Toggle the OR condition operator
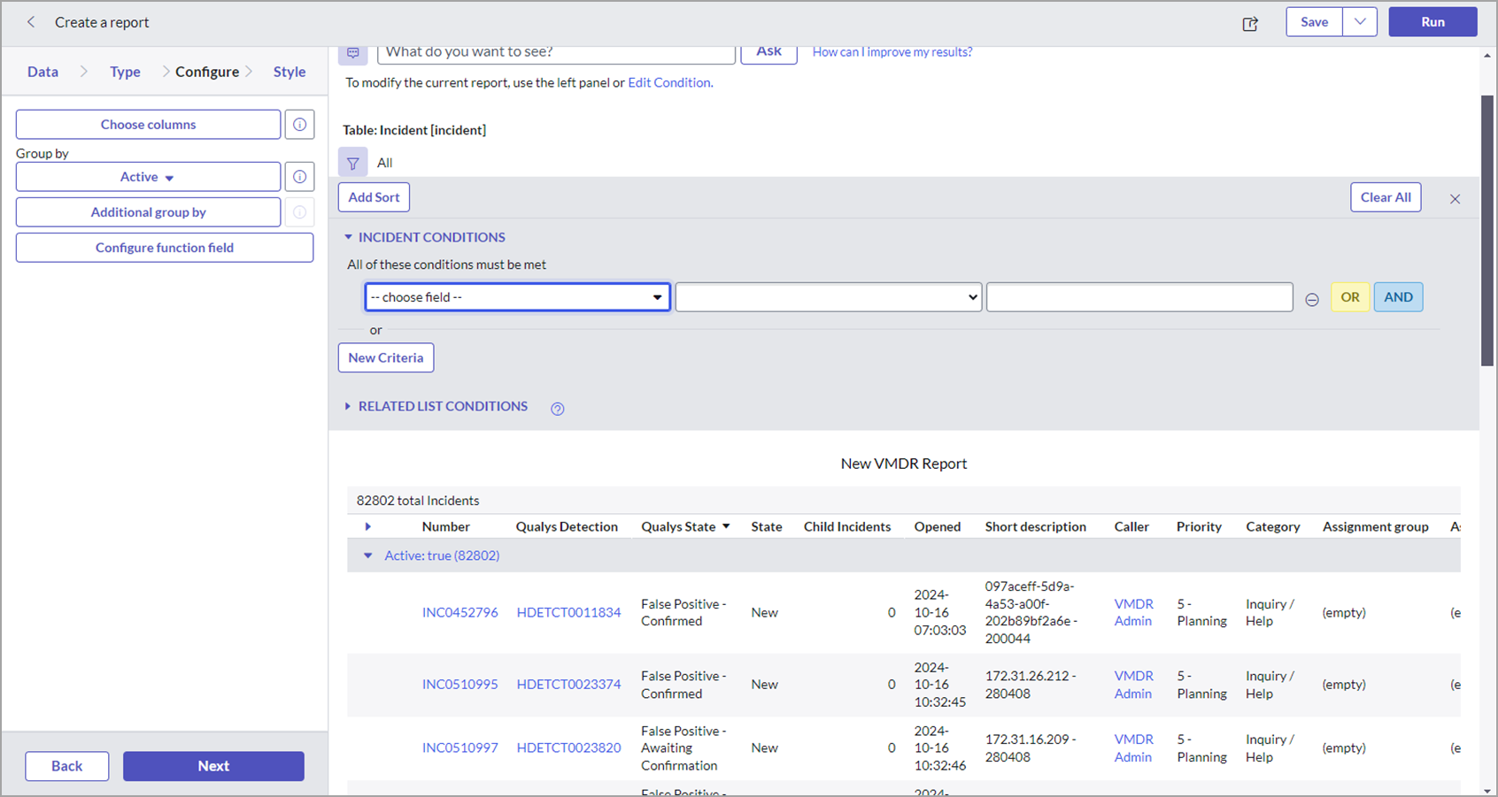The image size is (1498, 797). (x=1349, y=296)
